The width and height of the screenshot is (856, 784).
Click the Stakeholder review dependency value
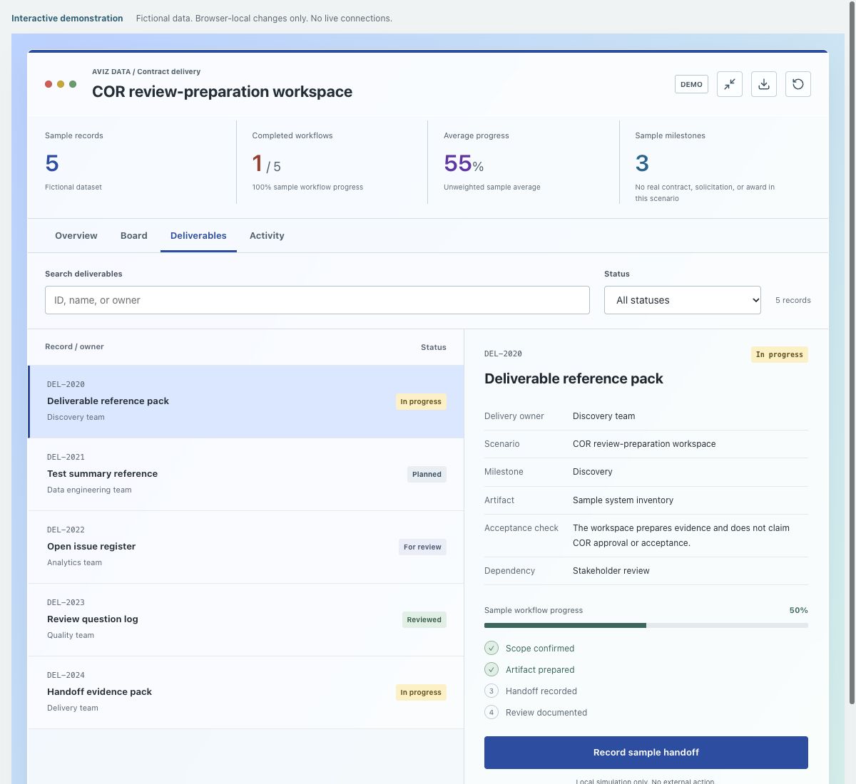pos(611,571)
